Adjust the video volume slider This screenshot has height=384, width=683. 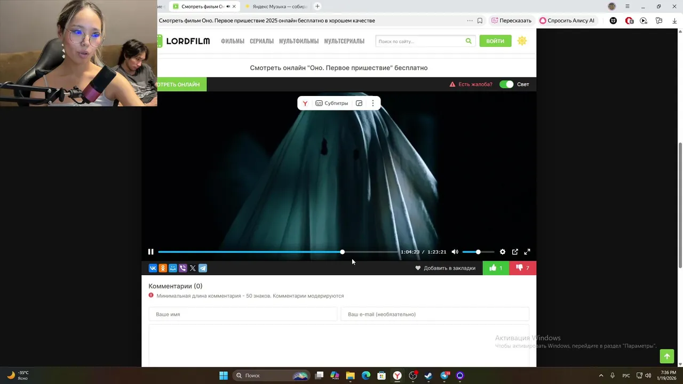click(x=478, y=252)
